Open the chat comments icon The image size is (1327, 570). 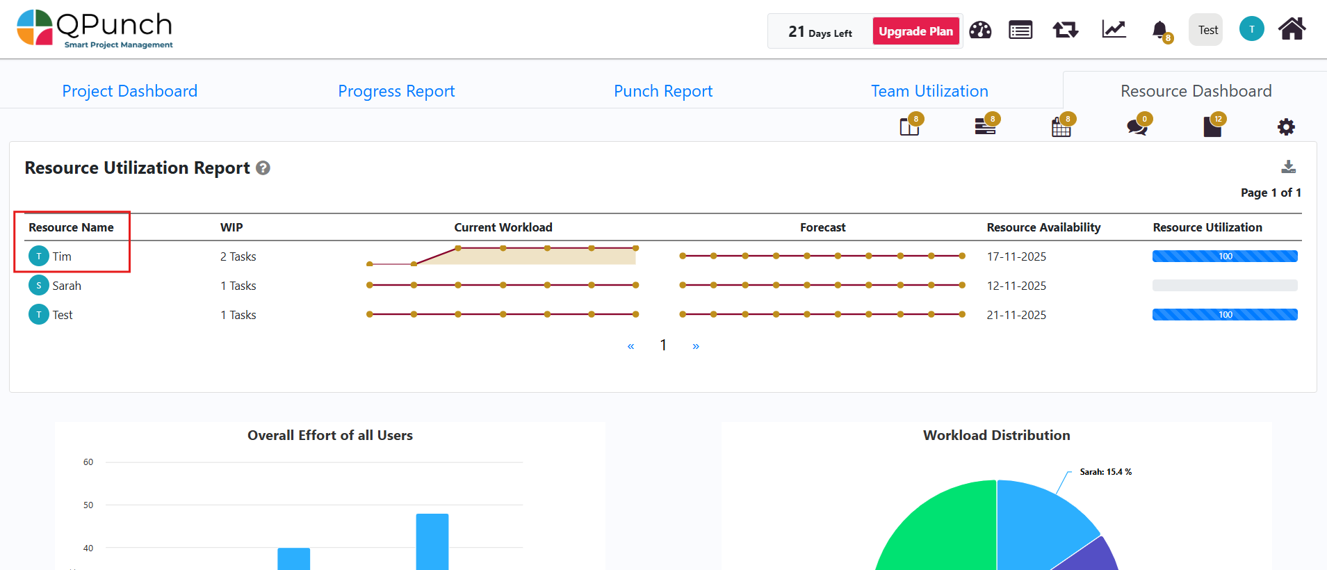pos(1137,127)
